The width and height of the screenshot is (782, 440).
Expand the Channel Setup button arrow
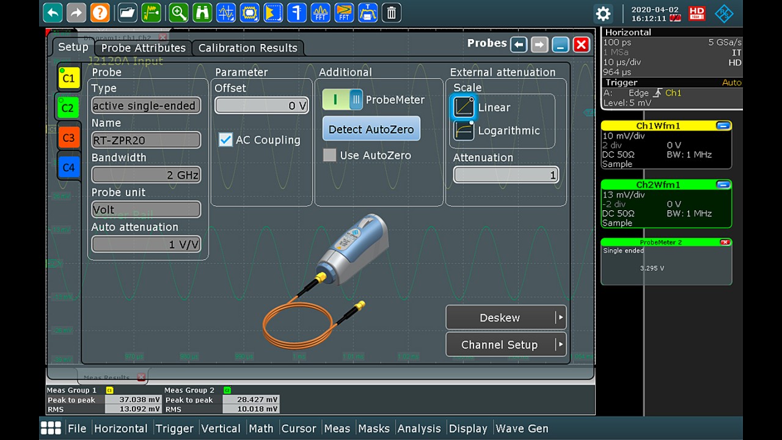(560, 344)
